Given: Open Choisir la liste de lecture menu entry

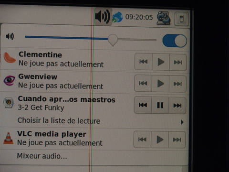Looking at the screenshot, I should [x=59, y=120].
